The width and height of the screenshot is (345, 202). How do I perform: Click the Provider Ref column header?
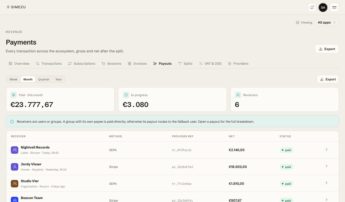click(x=183, y=136)
